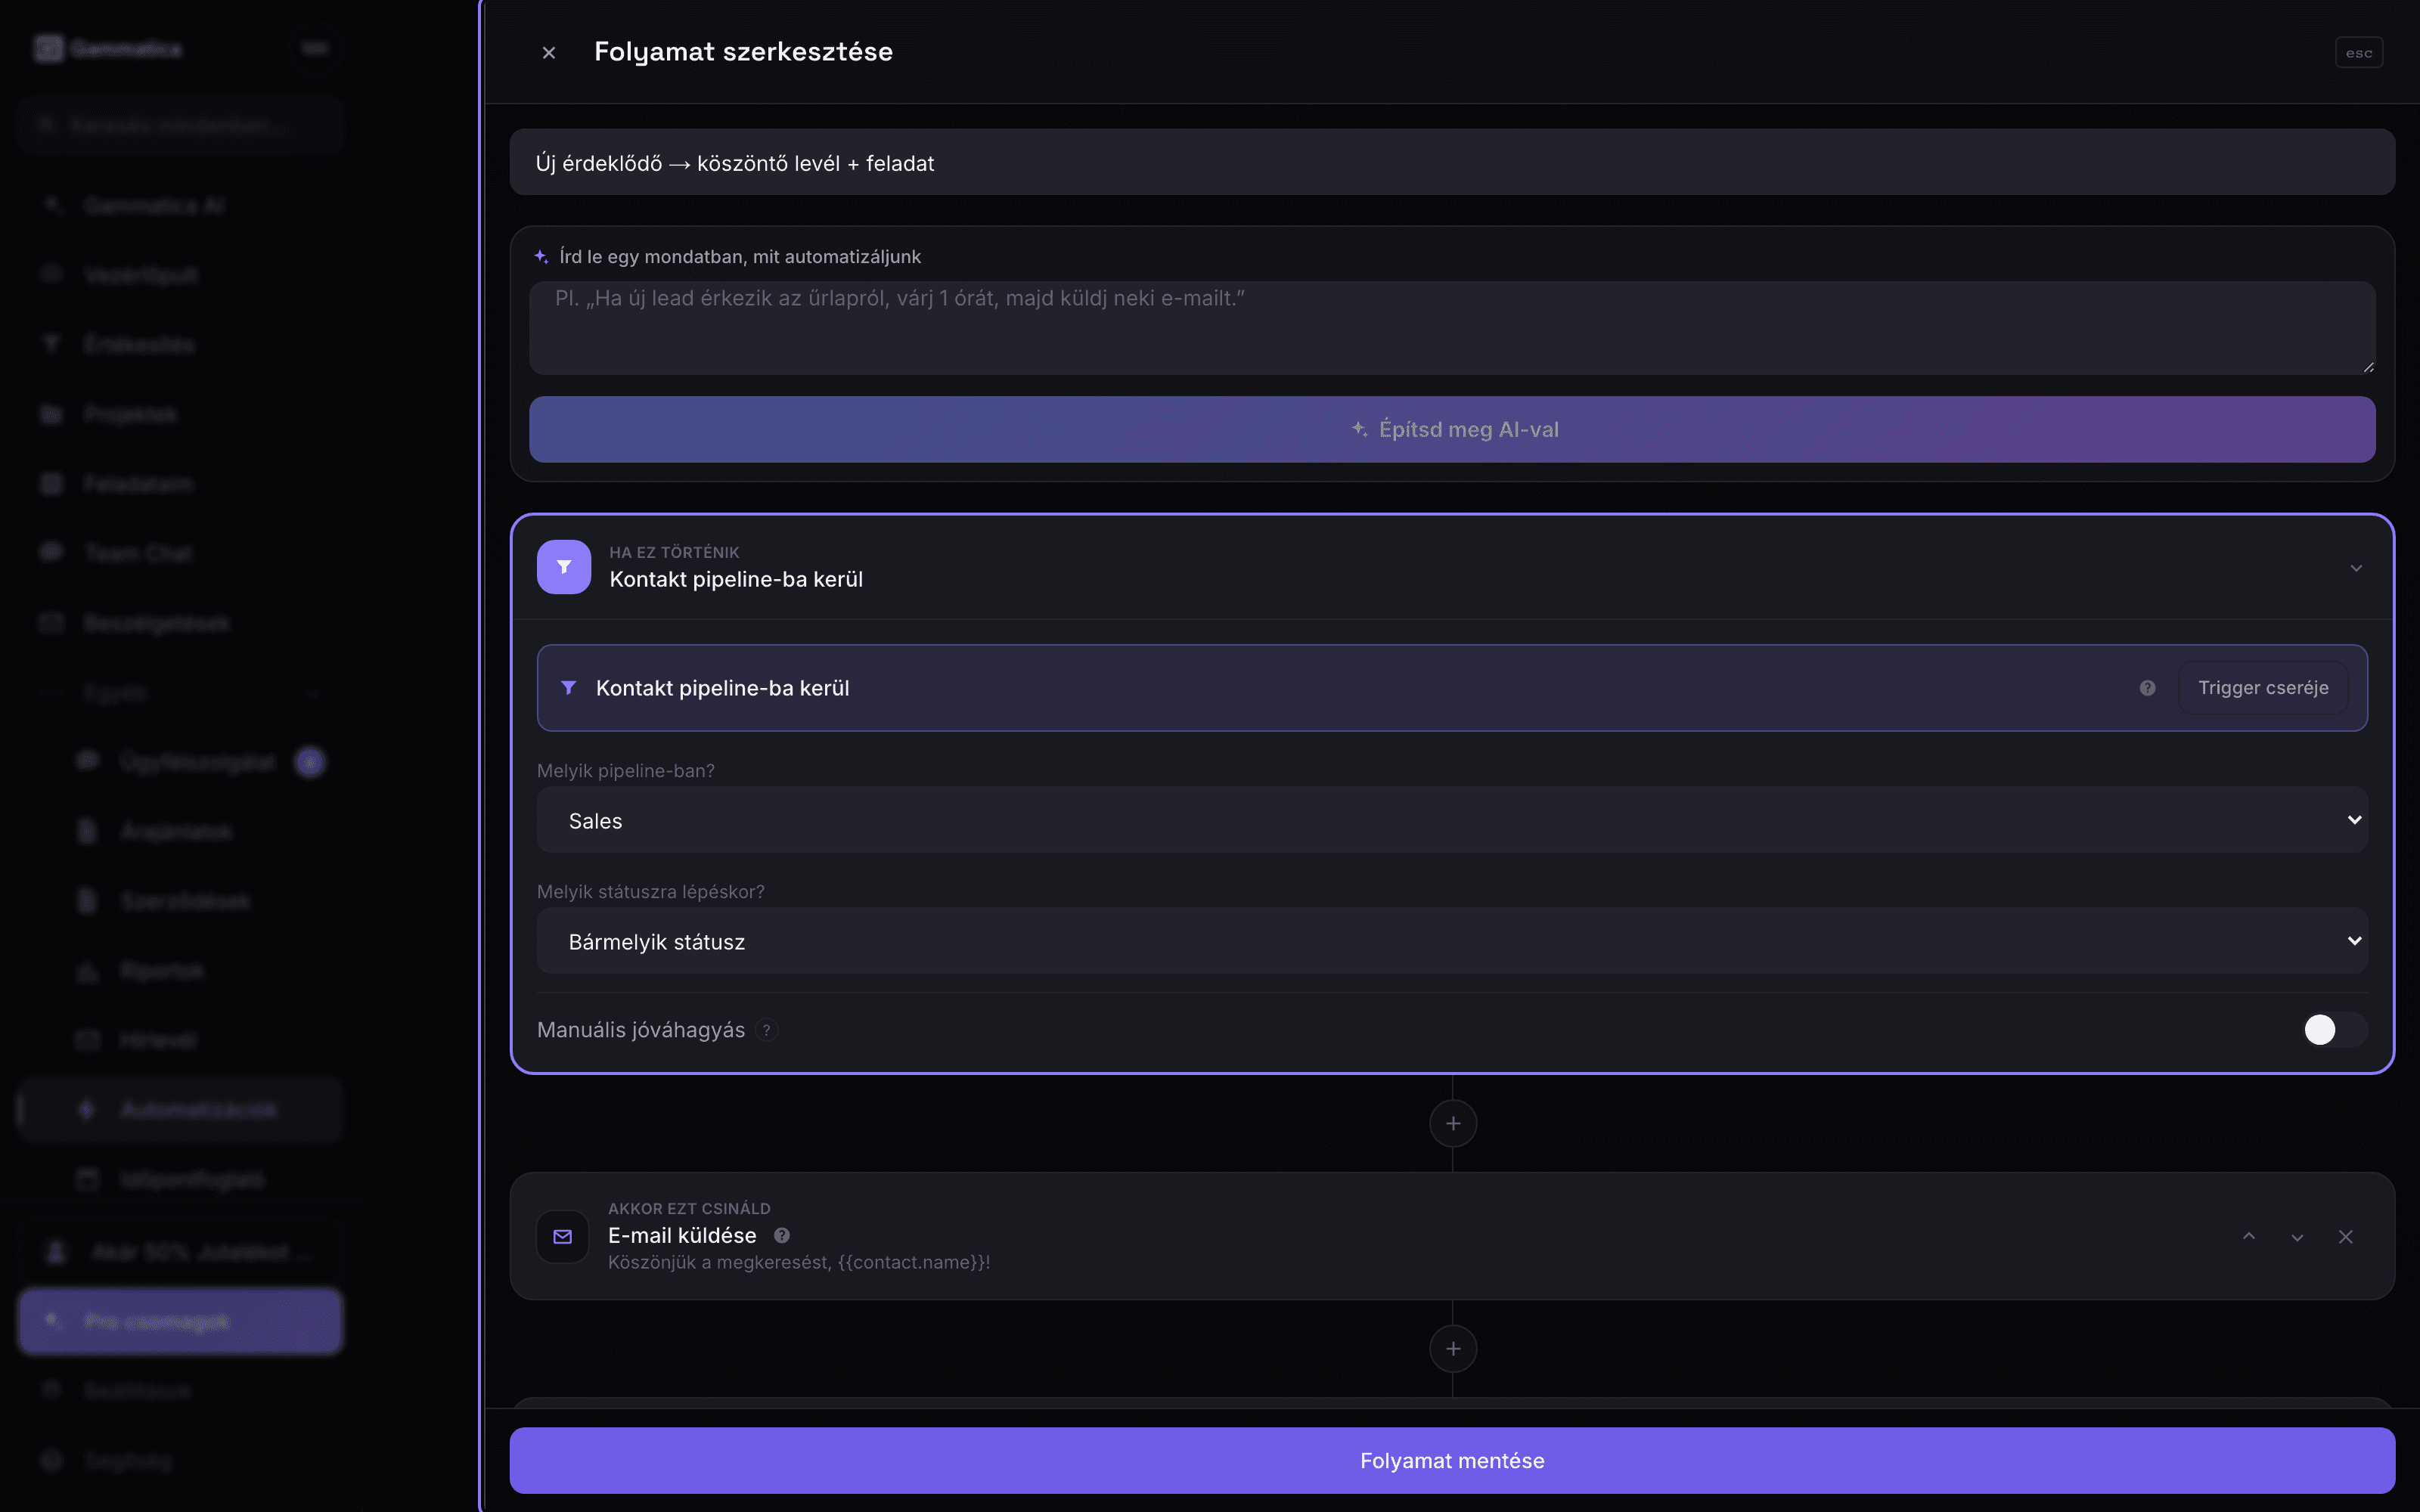
Task: Click the Melyik státuszra lépéskor? label
Action: pos(650,892)
